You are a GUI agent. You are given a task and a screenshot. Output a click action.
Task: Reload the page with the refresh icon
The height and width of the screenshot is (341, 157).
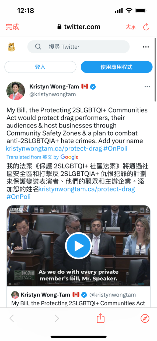[146, 27]
